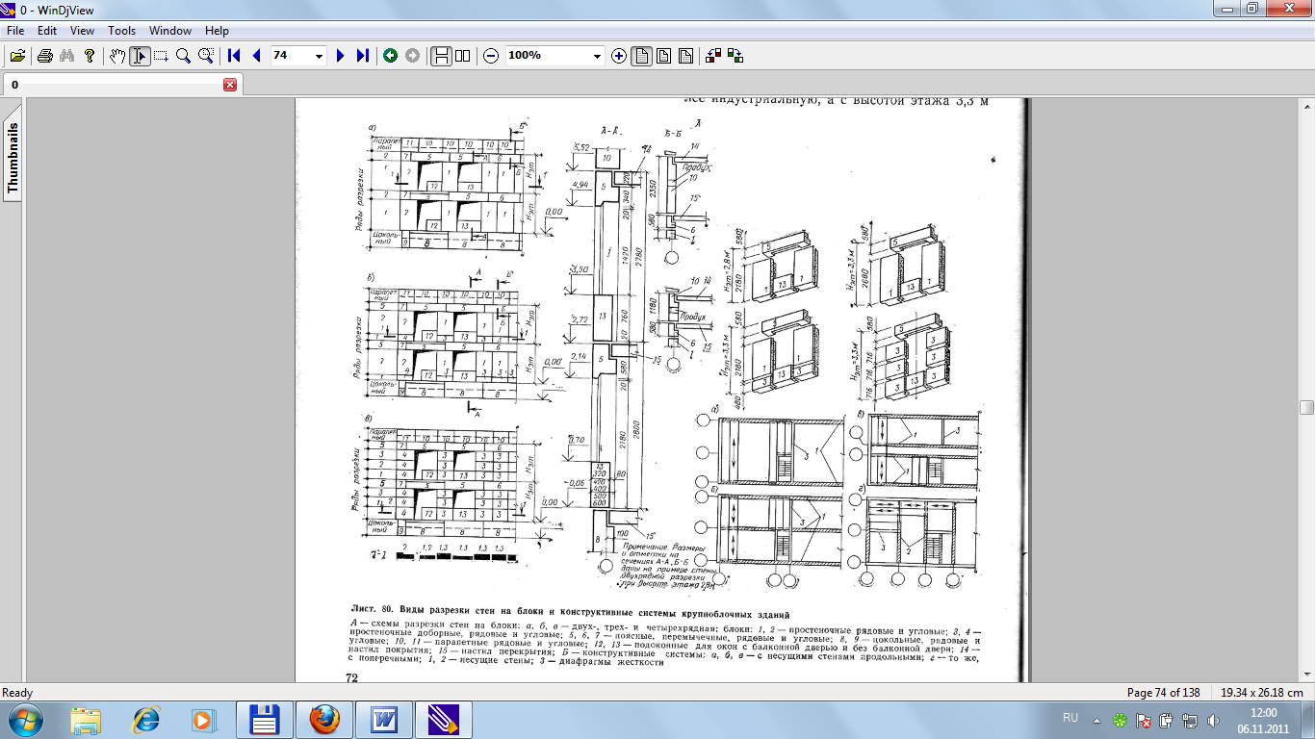Click the RU language indicator

(x=1070, y=718)
